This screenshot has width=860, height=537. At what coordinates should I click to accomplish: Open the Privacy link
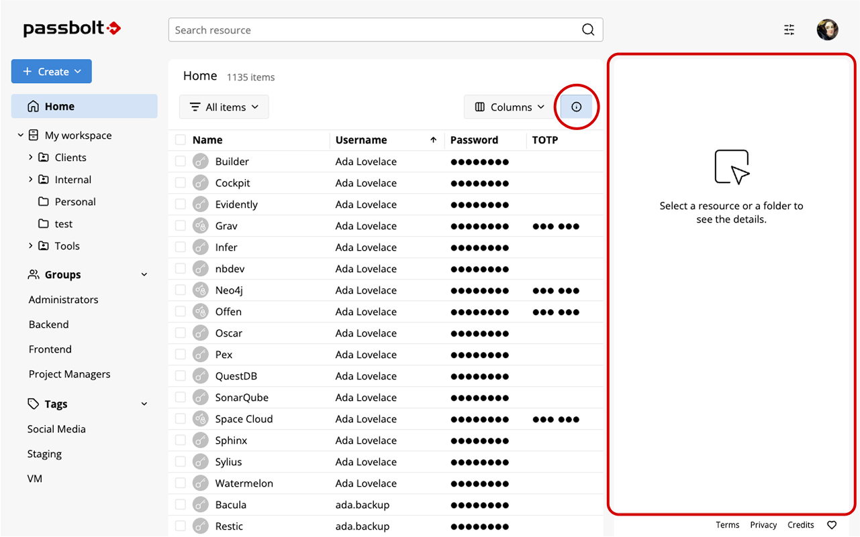click(763, 525)
